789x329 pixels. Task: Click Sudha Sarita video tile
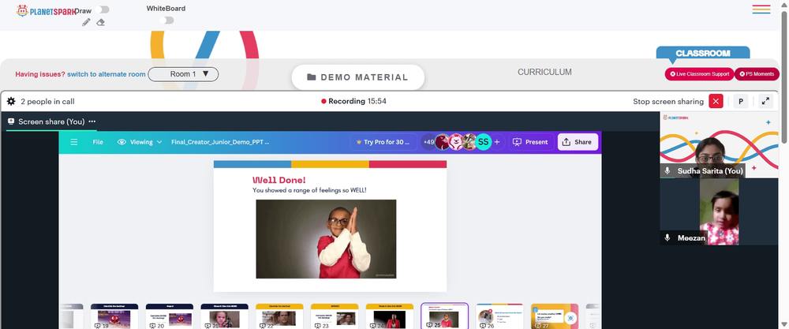pos(719,145)
